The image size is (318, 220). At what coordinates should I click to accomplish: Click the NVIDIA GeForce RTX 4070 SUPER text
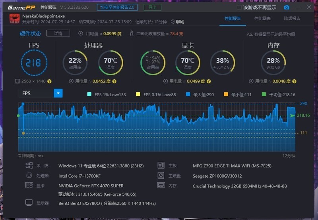[91, 186]
